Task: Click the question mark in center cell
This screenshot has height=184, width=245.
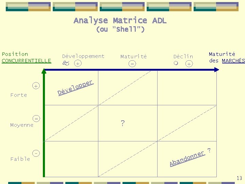Action: click(x=123, y=123)
